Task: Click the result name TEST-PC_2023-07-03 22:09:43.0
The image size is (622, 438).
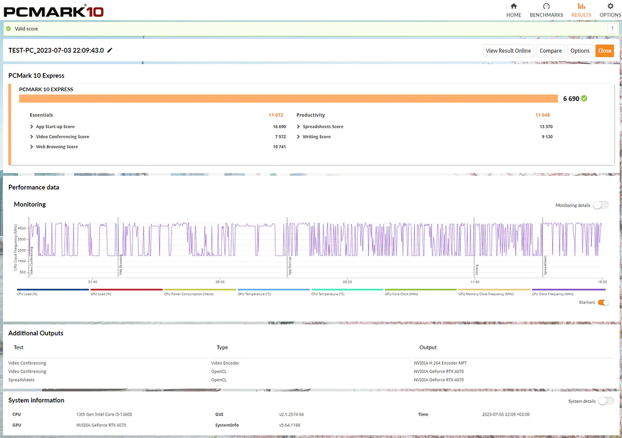Action: pos(56,50)
